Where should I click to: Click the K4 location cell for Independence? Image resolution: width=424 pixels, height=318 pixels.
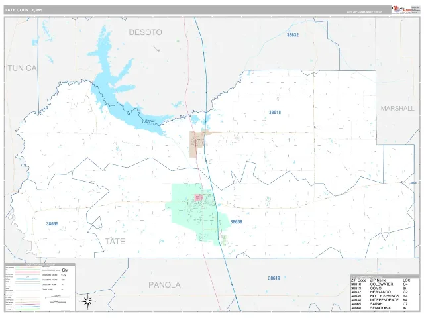tap(405, 300)
